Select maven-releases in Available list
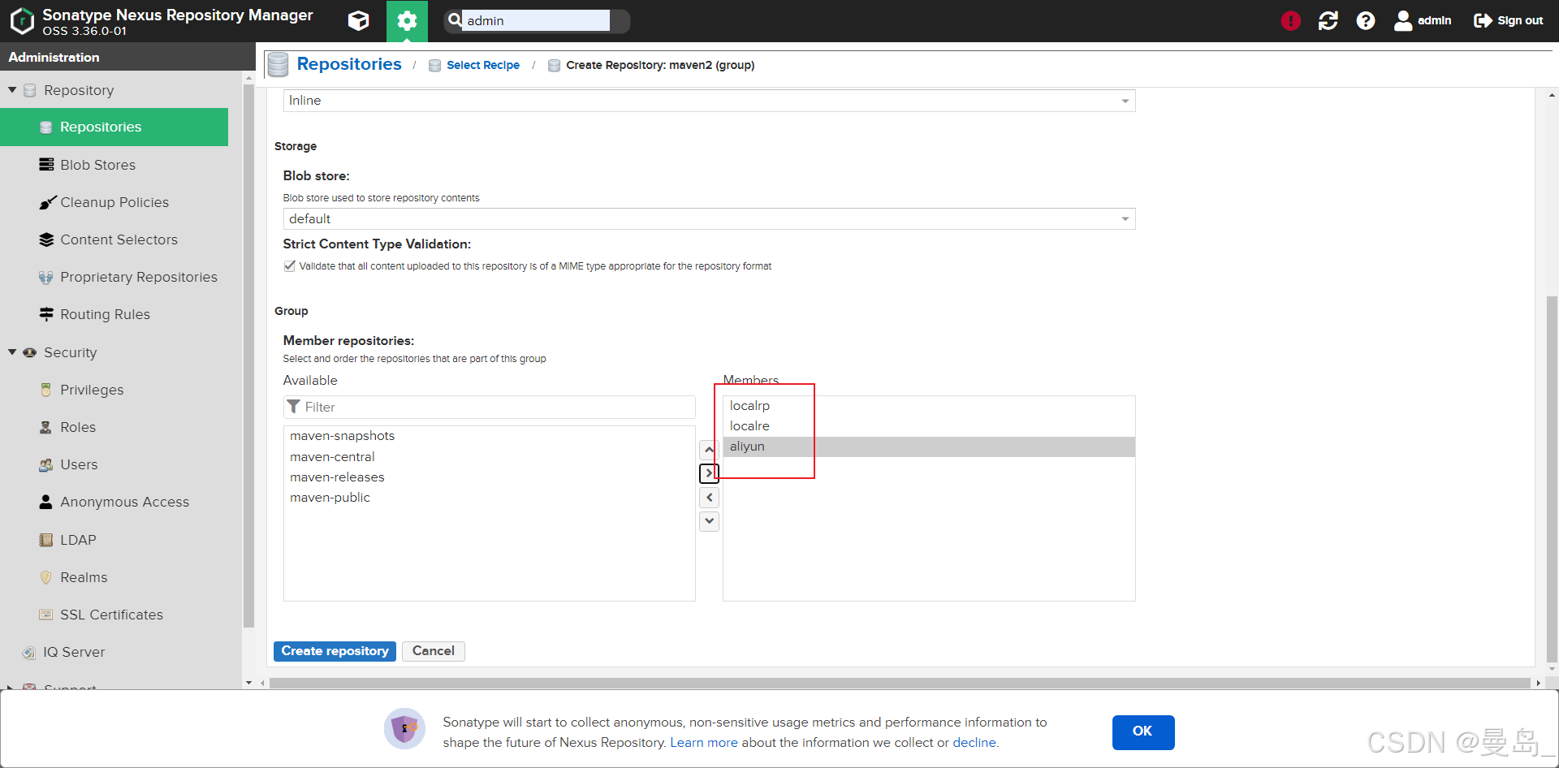The width and height of the screenshot is (1559, 768). 489,477
